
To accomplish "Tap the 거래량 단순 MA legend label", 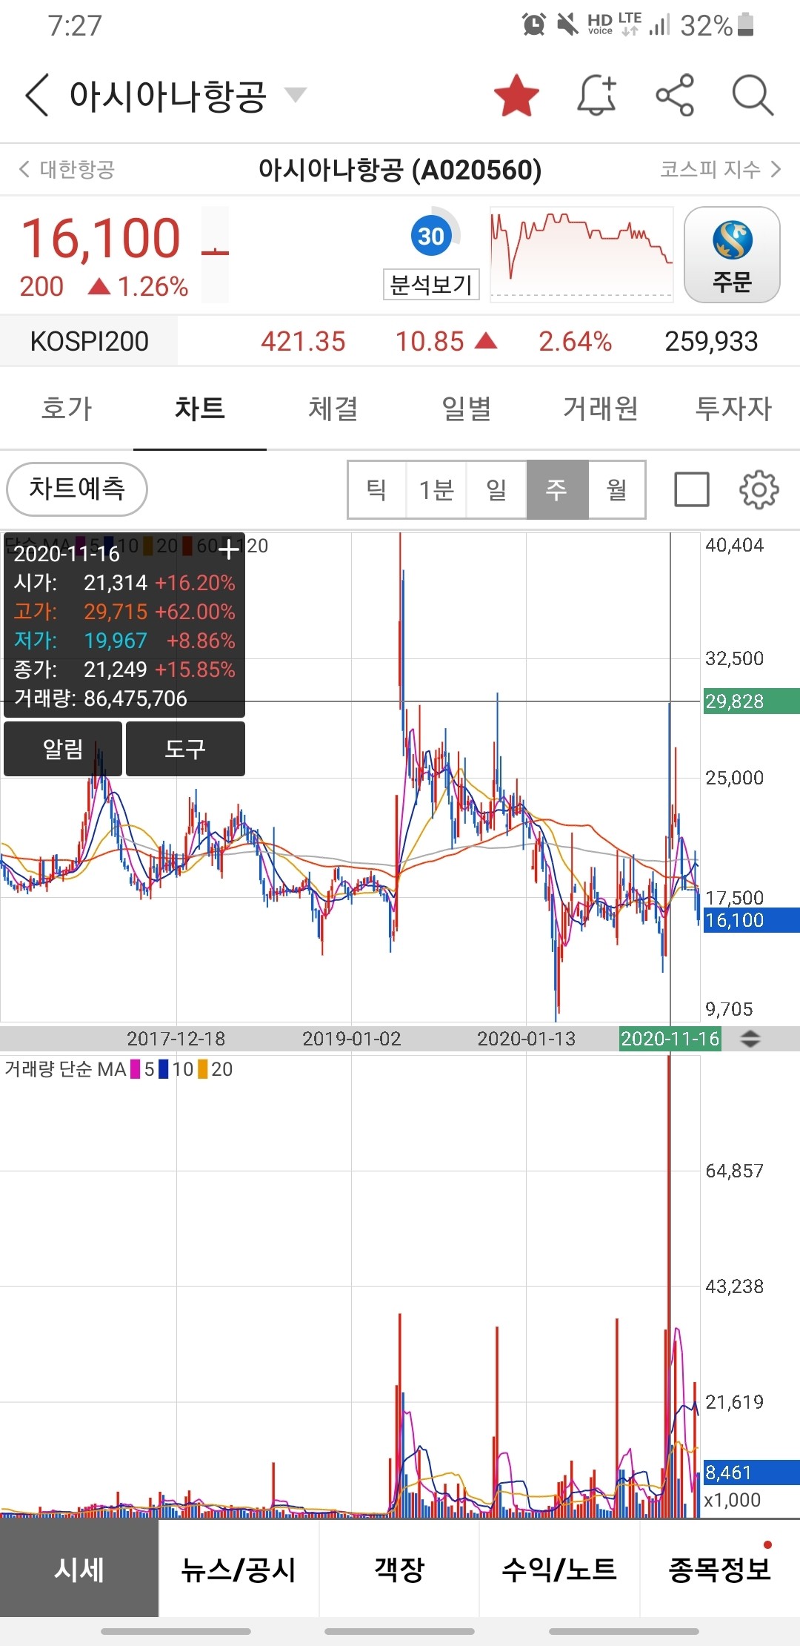I will tap(66, 1069).
